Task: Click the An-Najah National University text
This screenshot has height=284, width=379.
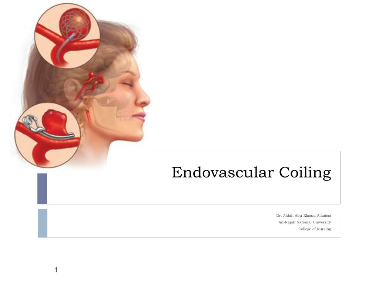Action: point(305,222)
